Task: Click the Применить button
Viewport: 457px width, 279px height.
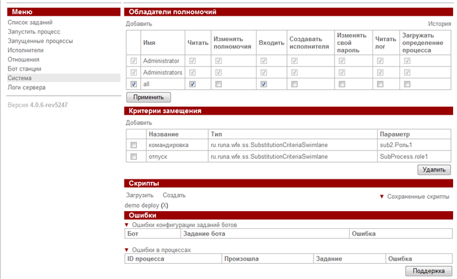Action: 149,97
